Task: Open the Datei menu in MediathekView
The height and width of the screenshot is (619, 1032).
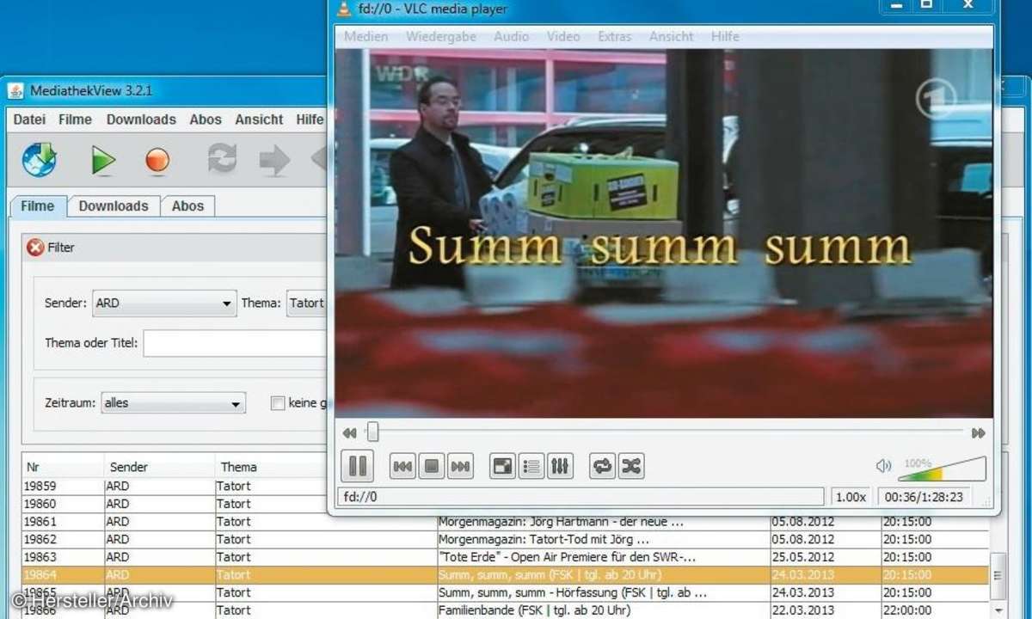Action: click(x=29, y=120)
